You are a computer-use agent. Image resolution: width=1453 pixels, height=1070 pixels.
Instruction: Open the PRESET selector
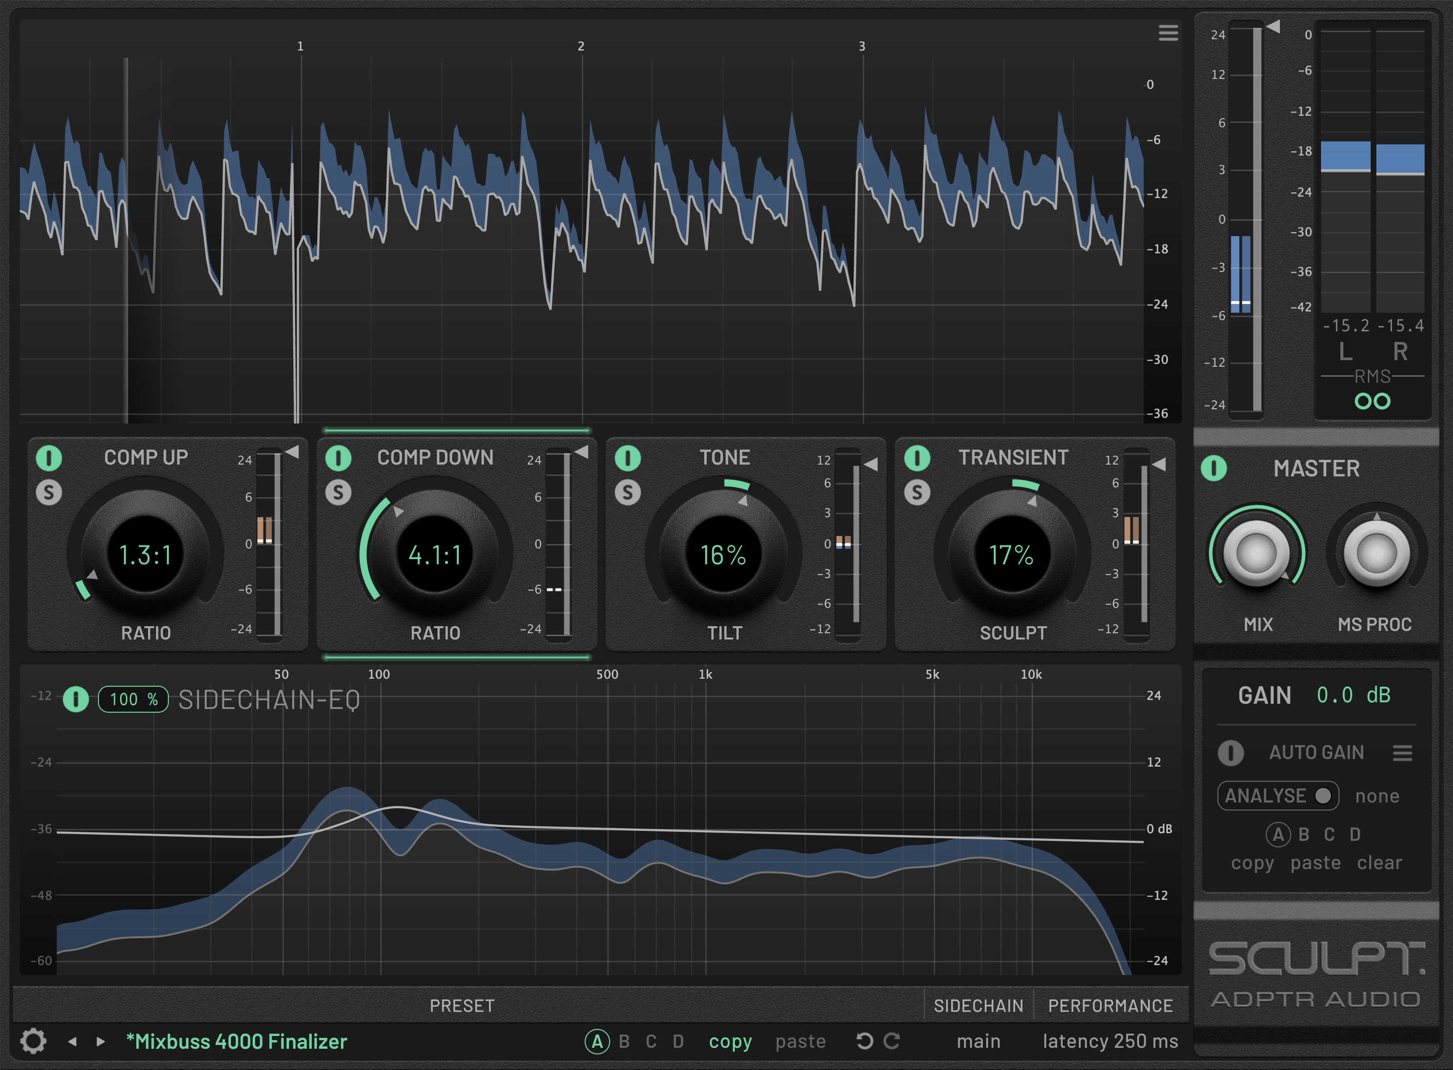[462, 1005]
